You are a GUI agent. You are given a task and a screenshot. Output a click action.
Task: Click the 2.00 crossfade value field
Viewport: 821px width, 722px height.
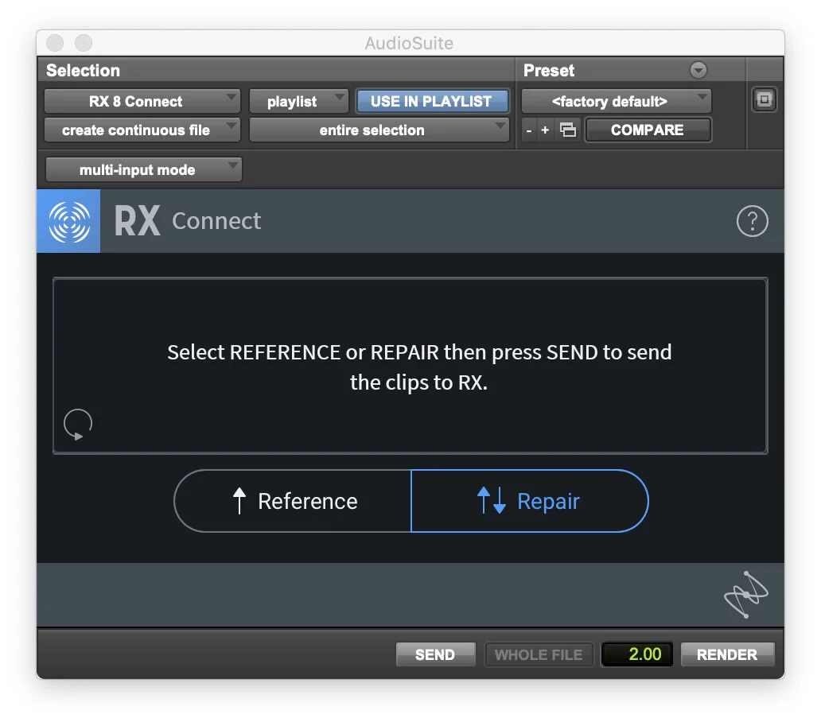click(x=636, y=654)
